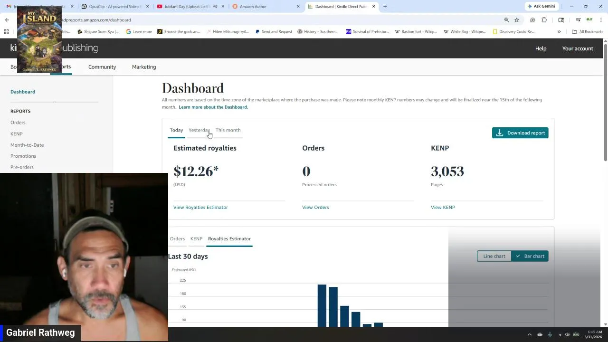Open the Bastion fort Wikipedia bookmark
The height and width of the screenshot is (342, 608).
416,32
